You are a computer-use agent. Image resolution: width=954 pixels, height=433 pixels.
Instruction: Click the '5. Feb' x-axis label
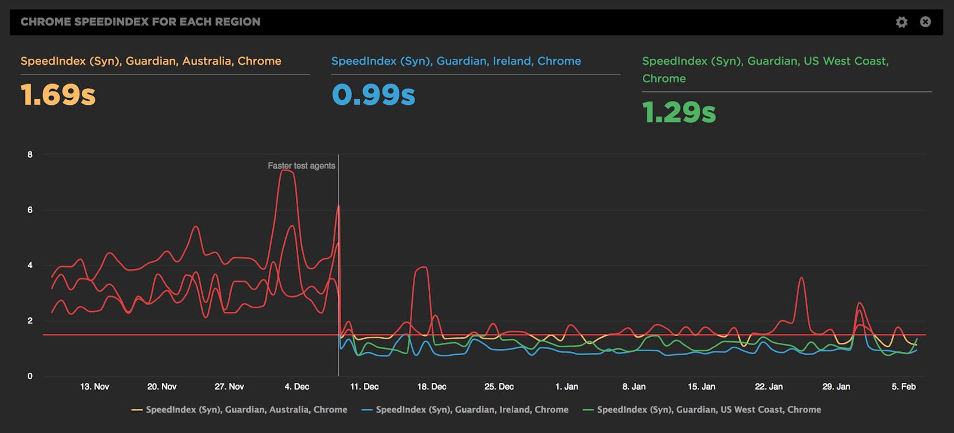click(x=904, y=387)
